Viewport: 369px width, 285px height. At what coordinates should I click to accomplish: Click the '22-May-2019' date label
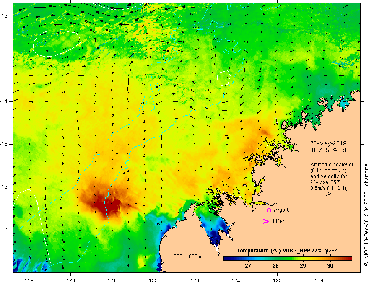[x=328, y=143]
